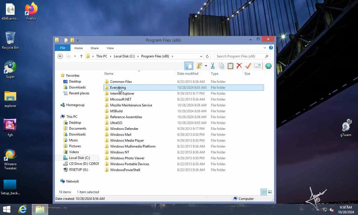Select the UltraISO folder
Viewport: 358px width, 215px height.
(x=183, y=123)
